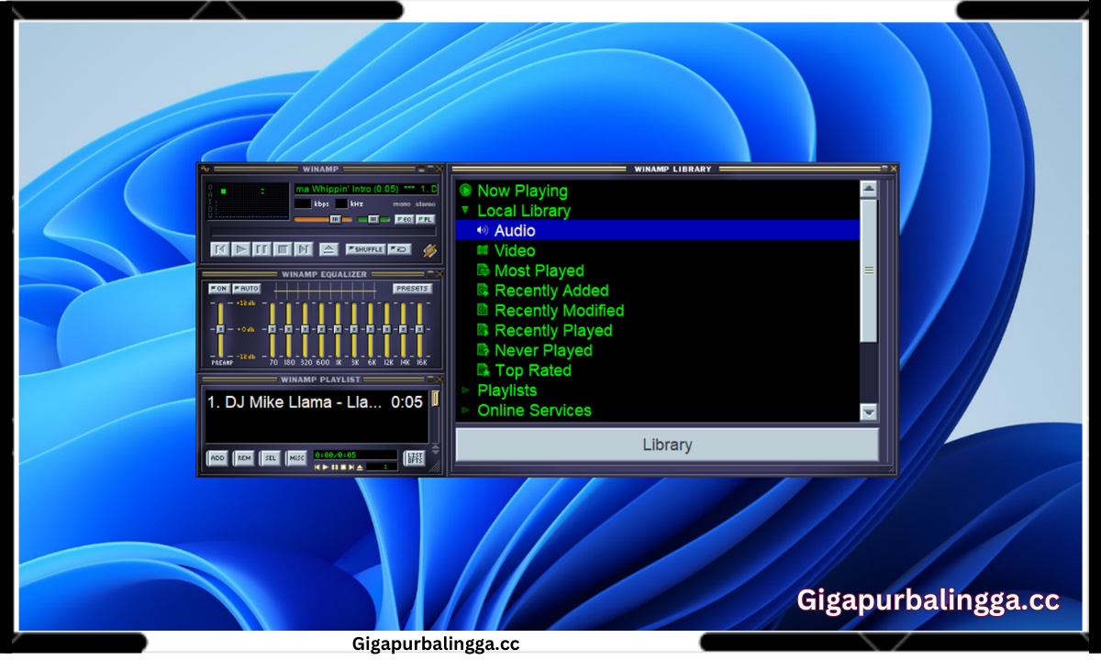Click the balance slider handle
The height and width of the screenshot is (660, 1101).
[373, 219]
